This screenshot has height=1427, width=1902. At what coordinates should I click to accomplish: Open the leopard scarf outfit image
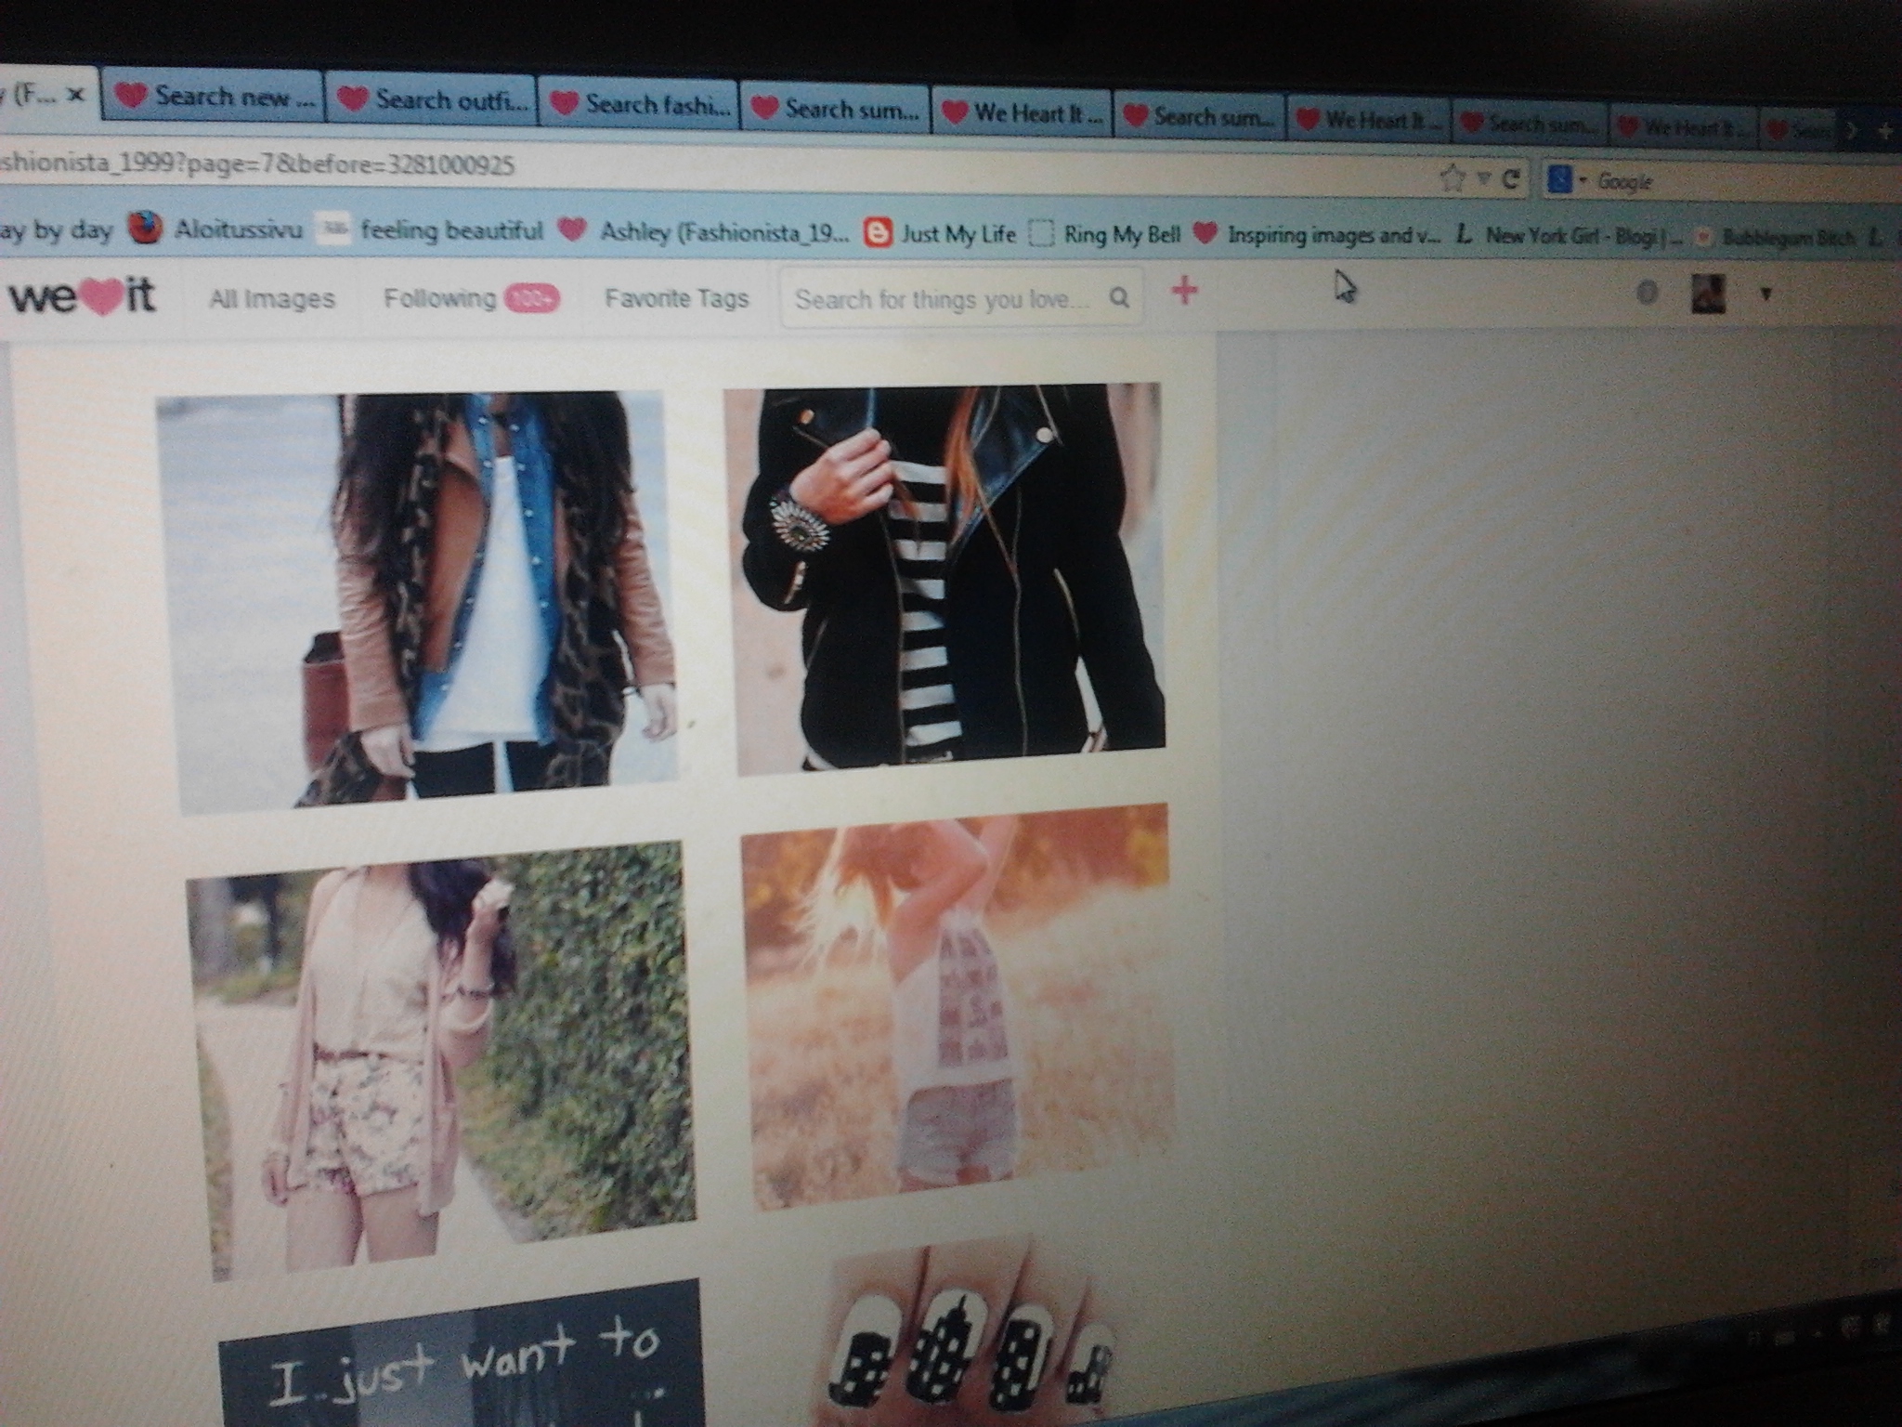tap(416, 602)
